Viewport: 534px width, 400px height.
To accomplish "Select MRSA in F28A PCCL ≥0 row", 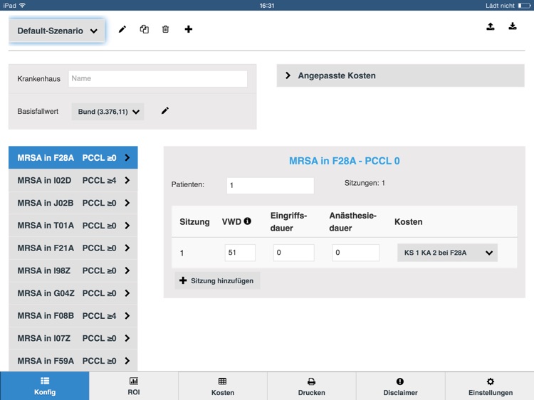I will [x=73, y=157].
